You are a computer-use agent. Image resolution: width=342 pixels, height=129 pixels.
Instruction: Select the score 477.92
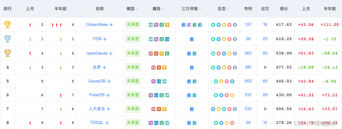point(284,67)
